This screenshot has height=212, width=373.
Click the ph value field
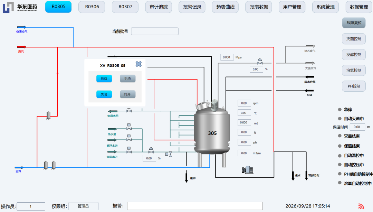coord(244,142)
